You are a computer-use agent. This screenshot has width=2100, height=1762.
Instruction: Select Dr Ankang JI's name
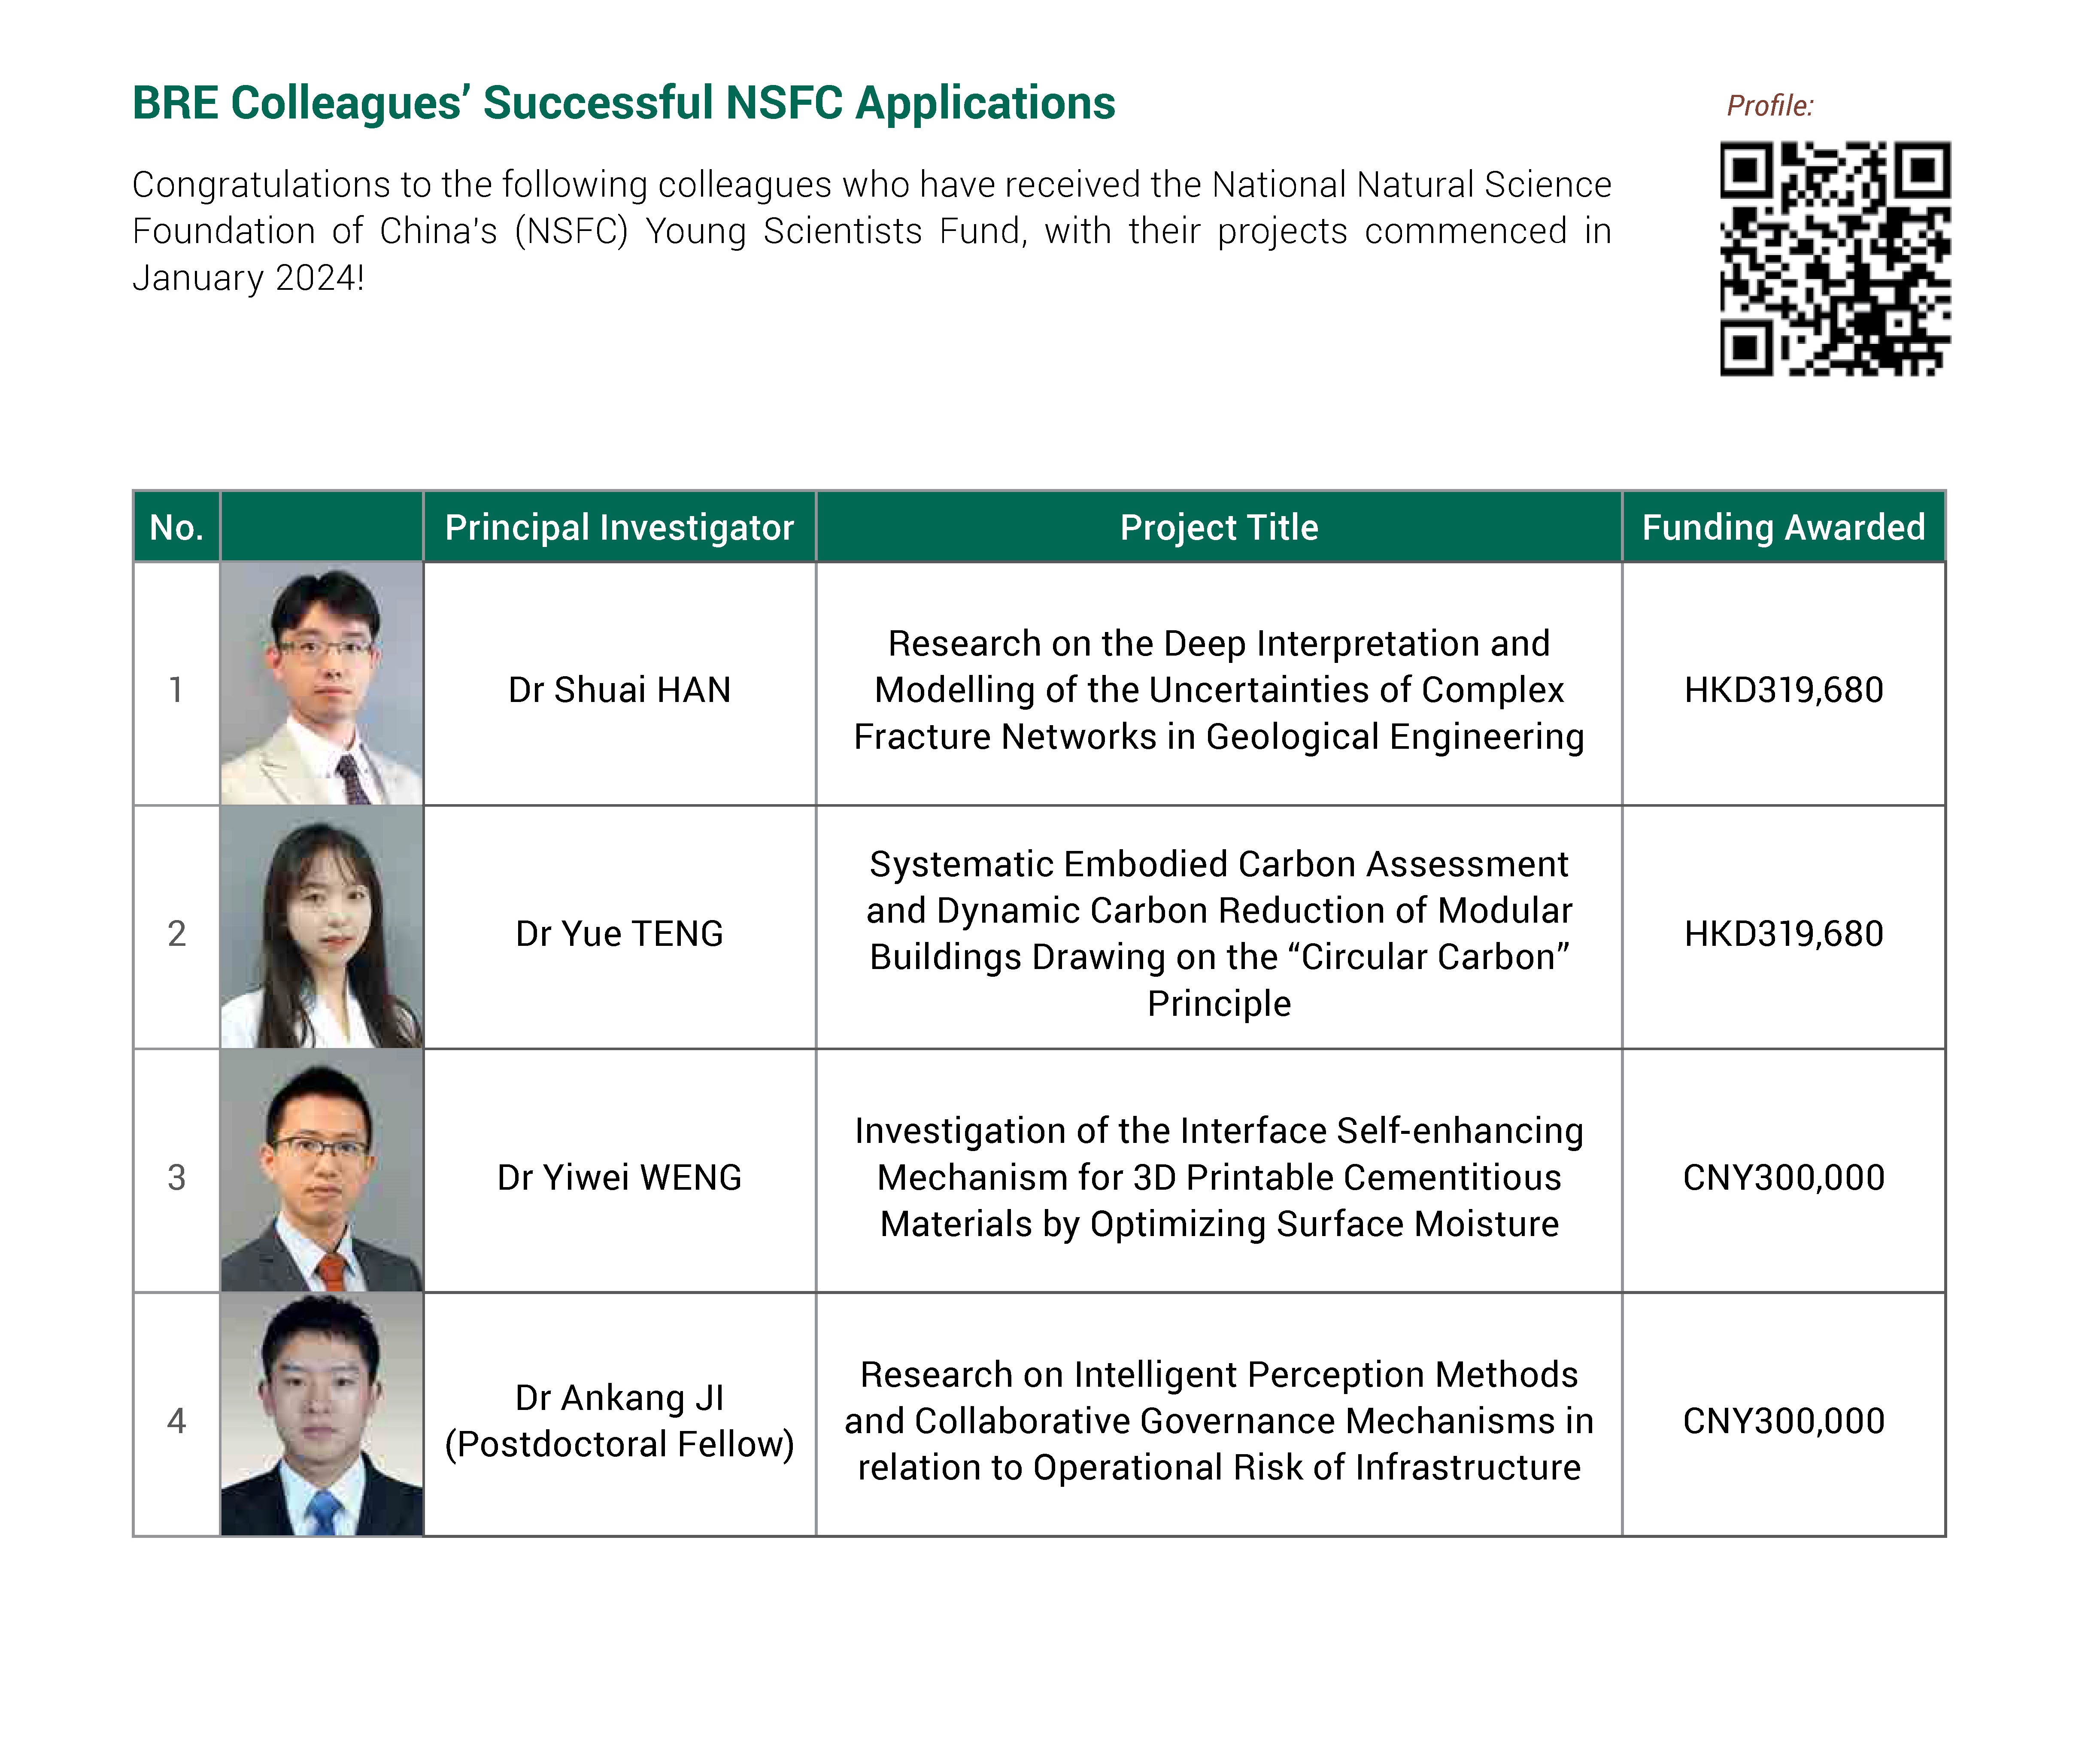point(622,1420)
